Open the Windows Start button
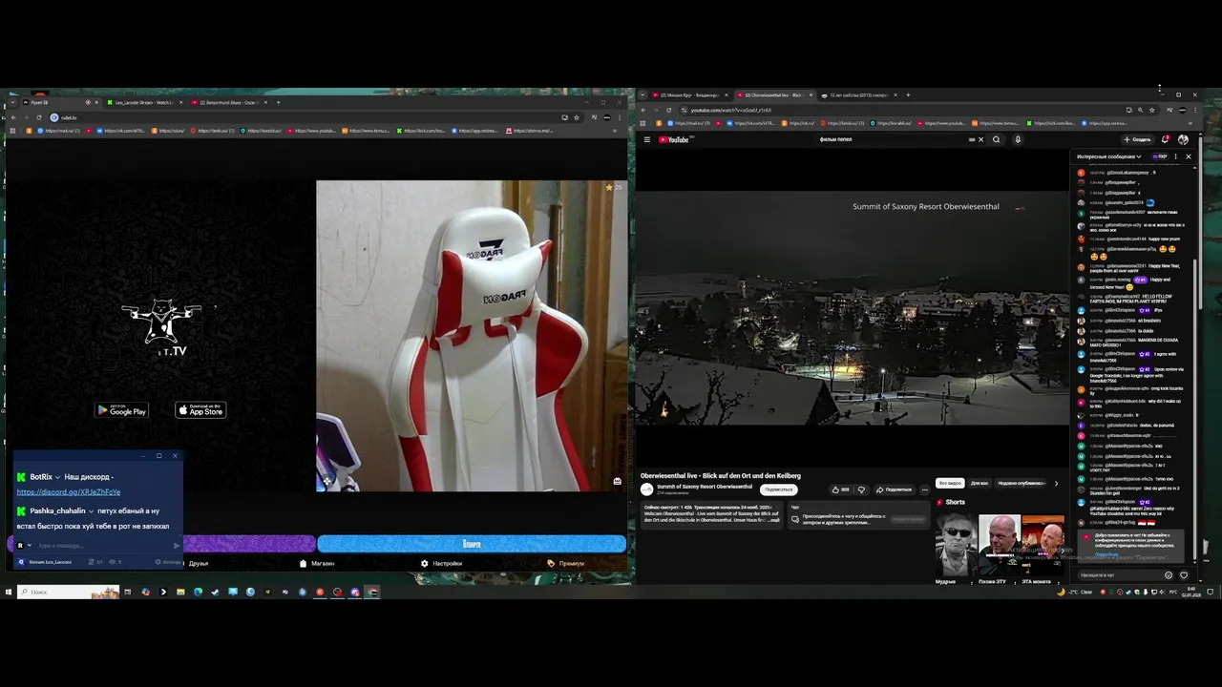The width and height of the screenshot is (1222, 687). 8,593
